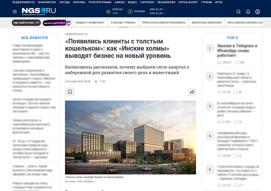Click the Недвижимость category label above headline
Viewport: 271px width, 191px height.
76,34
